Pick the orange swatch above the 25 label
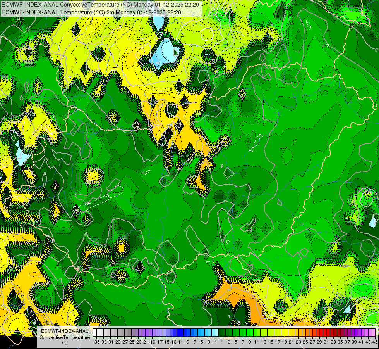 point(307,332)
